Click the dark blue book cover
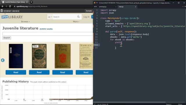Screen dimensions: 186x105 click(16, 56)
